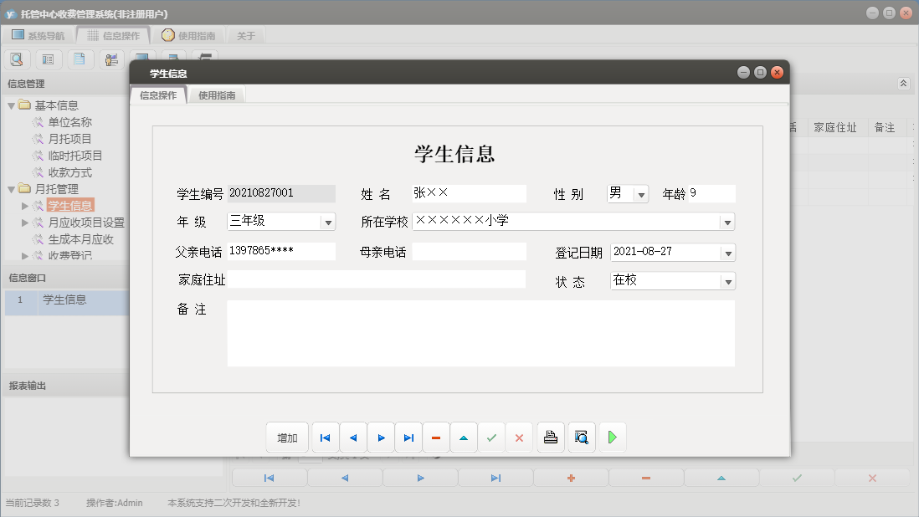The height and width of the screenshot is (517, 919).
Task: Click the 增加 add button
Action: pyautogui.click(x=287, y=437)
